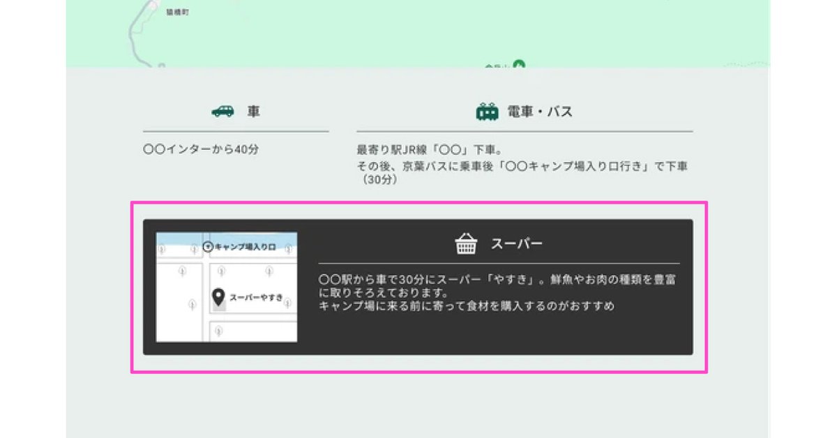Click the black location pin at スーパーやすき
This screenshot has width=837, height=438.
pyautogui.click(x=218, y=298)
